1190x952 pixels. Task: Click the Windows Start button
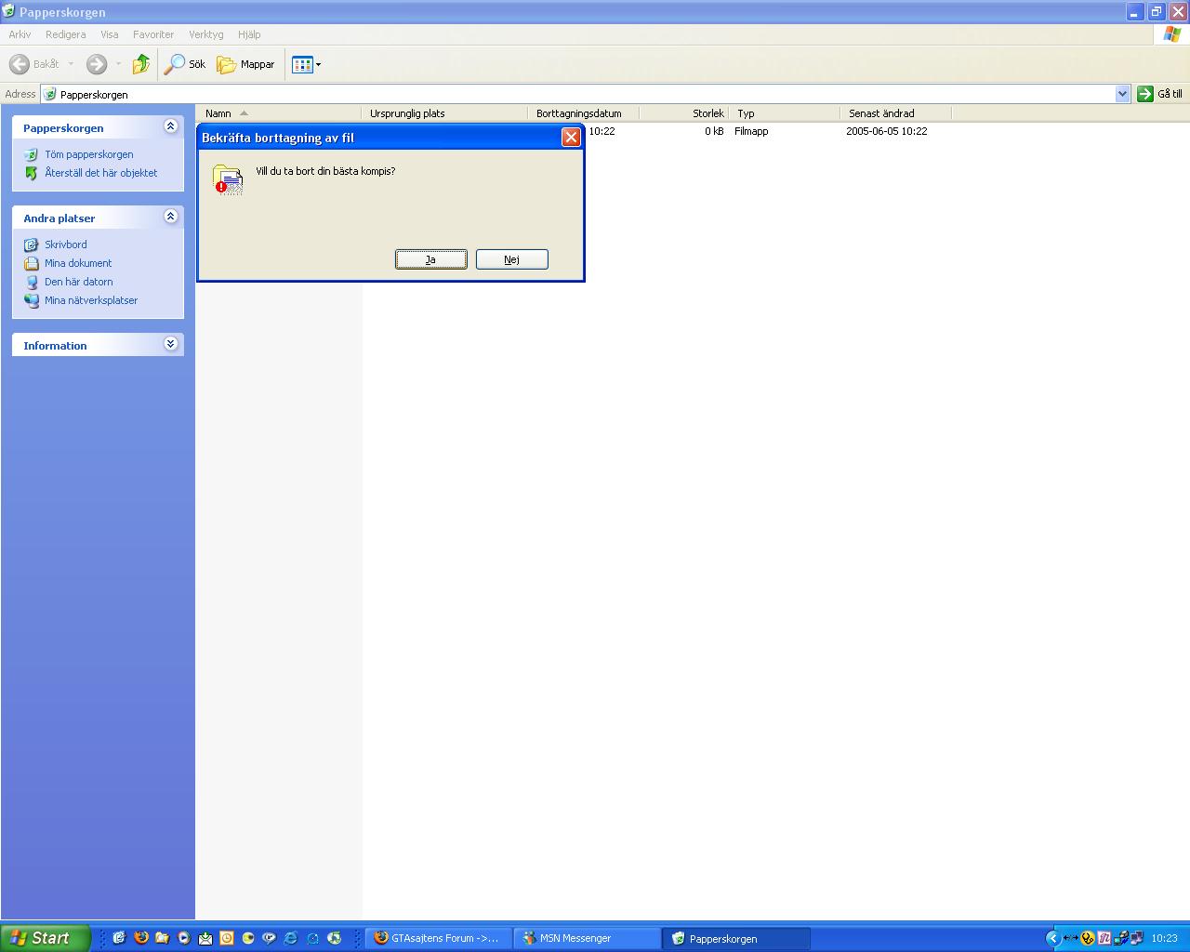pyautogui.click(x=46, y=938)
